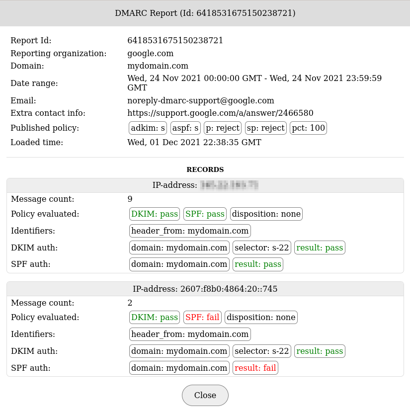Click the Close button
The image size is (410, 413).
point(205,395)
